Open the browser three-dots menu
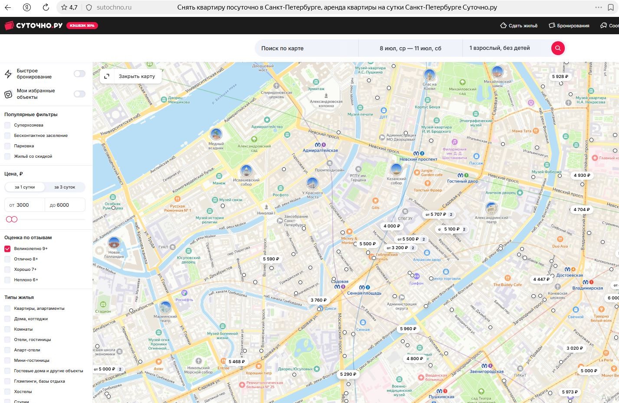This screenshot has width=619, height=403. pos(599,7)
